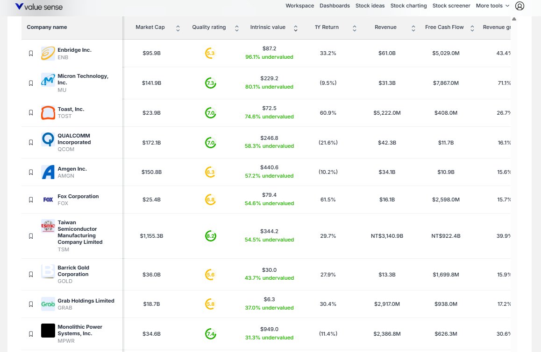Click Monolithic Power 7.4 quality rating badge

pos(210,334)
